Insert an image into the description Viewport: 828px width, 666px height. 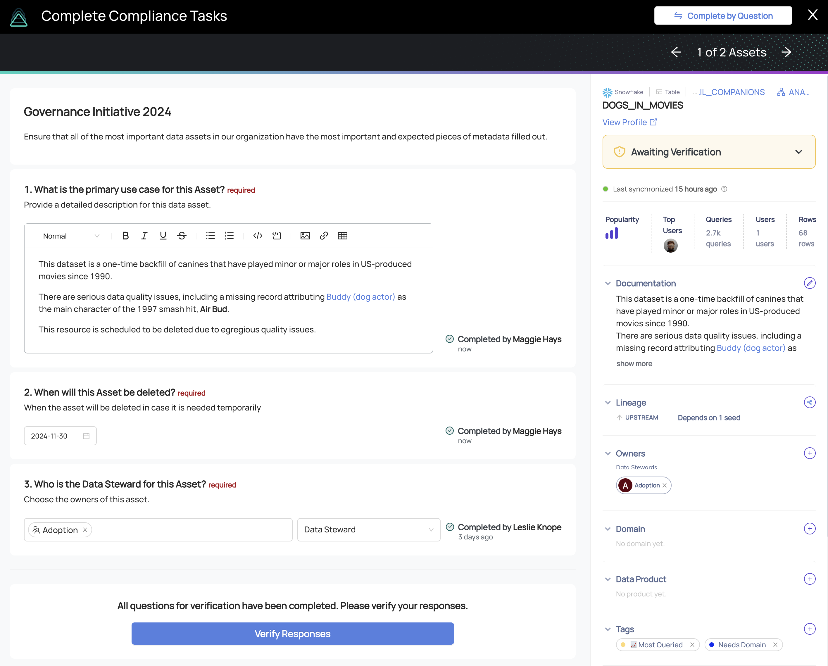click(305, 235)
